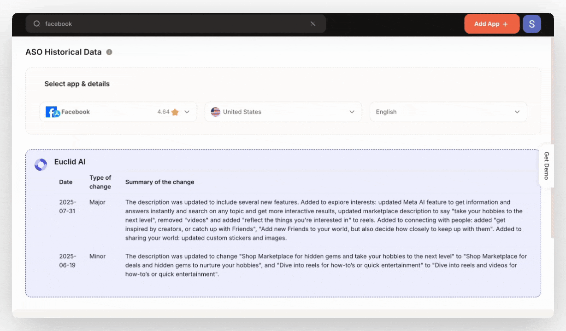This screenshot has height=331, width=566.
Task: Click the Facebook app icon in app selector
Action: (52, 112)
